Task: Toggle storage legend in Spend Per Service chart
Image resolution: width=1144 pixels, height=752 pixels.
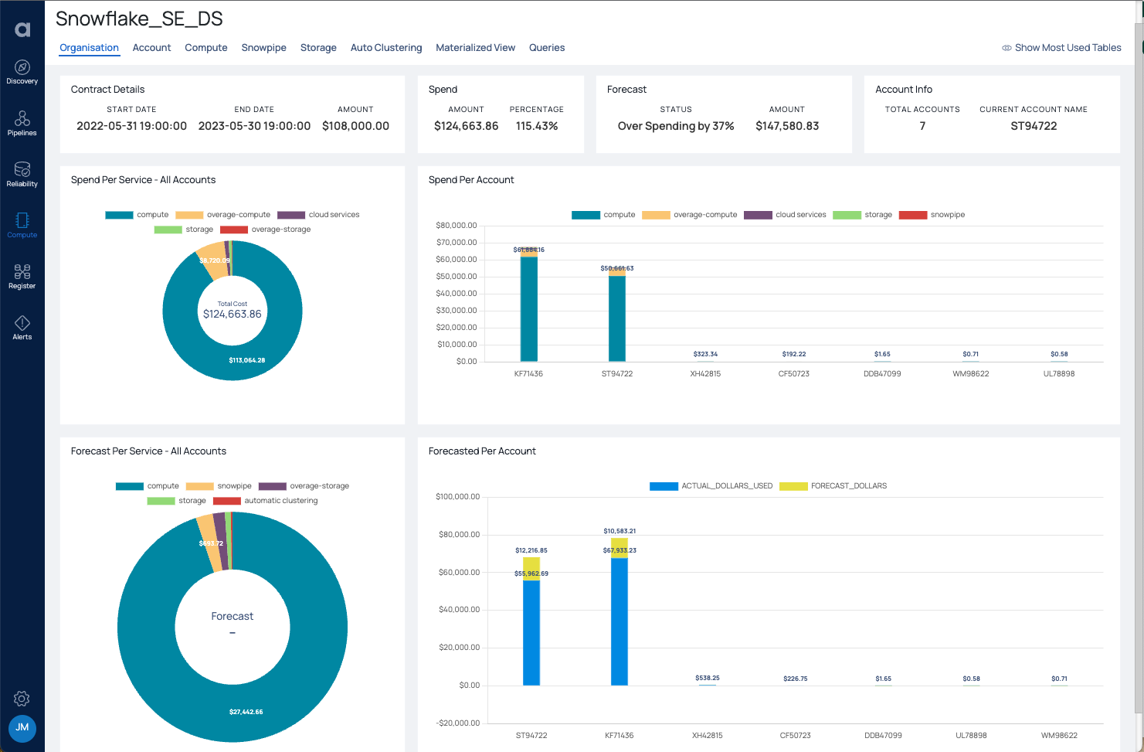Action: 184,230
